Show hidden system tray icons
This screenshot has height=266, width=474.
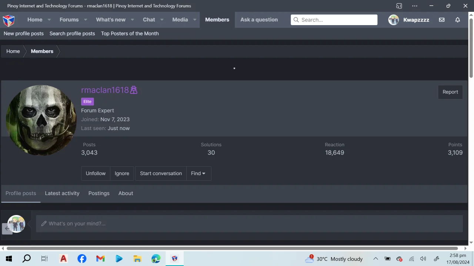(x=375, y=259)
